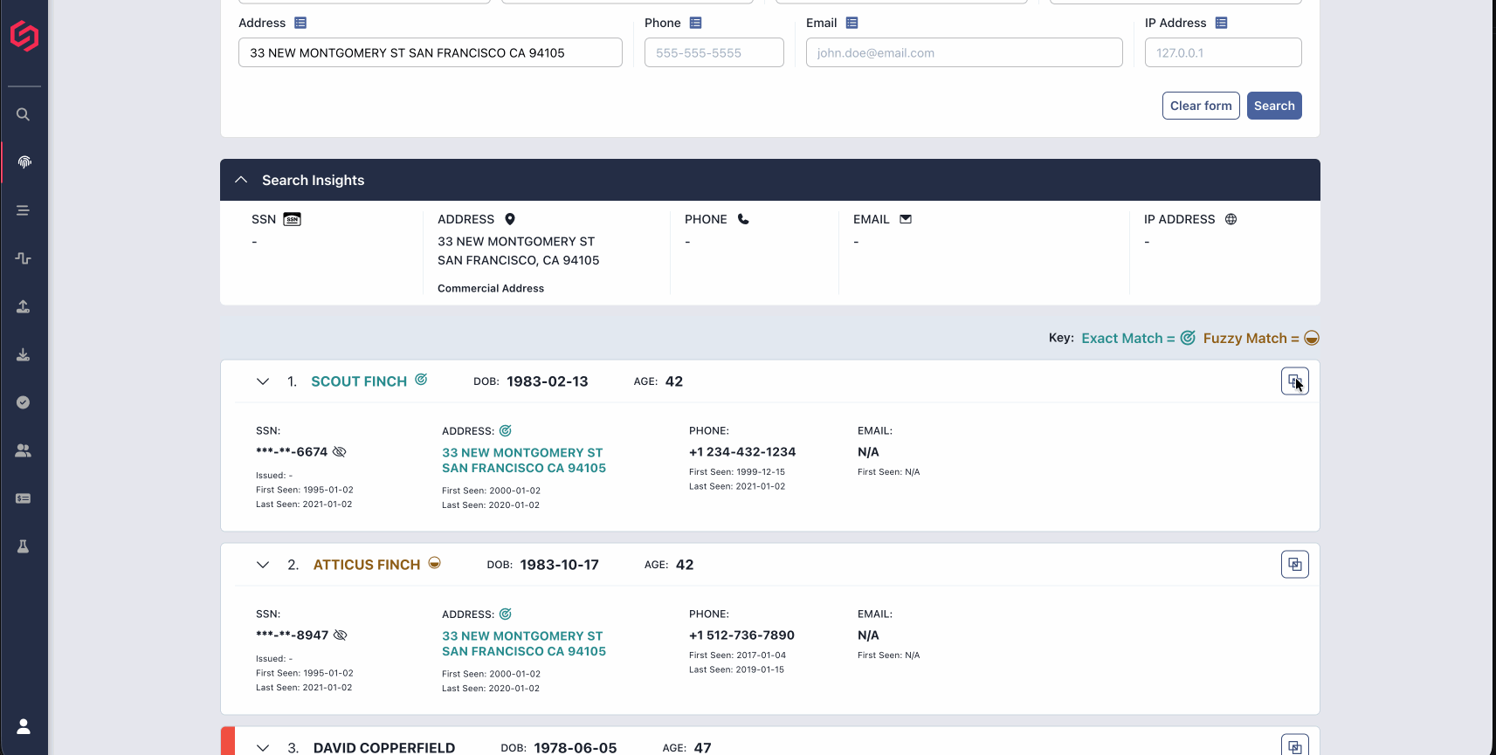This screenshot has width=1496, height=755.
Task: Click the IP Address input field
Action: [x=1224, y=52]
